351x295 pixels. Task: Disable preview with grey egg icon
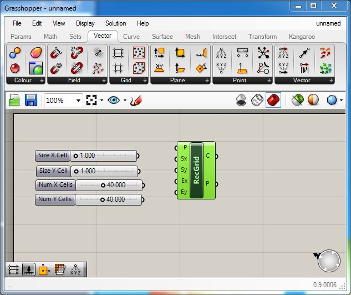click(241, 100)
